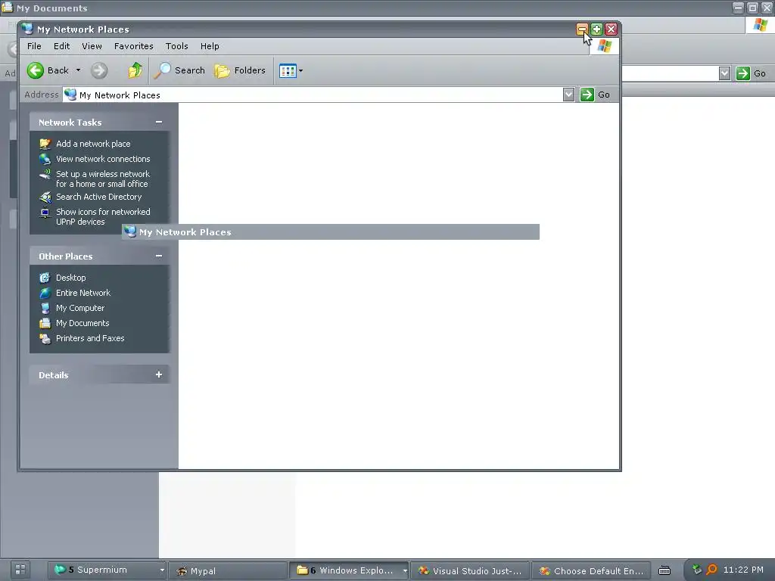775x581 pixels.
Task: Collapse the Network Tasks panel
Action: pyautogui.click(x=159, y=122)
